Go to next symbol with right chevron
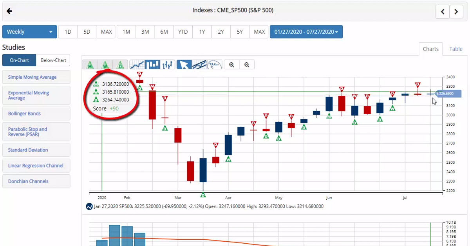Screen dimensions: 470x246 (x=456, y=12)
